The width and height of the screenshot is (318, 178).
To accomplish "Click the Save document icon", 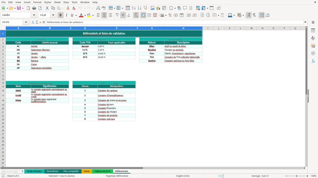I will click(x=19, y=8).
